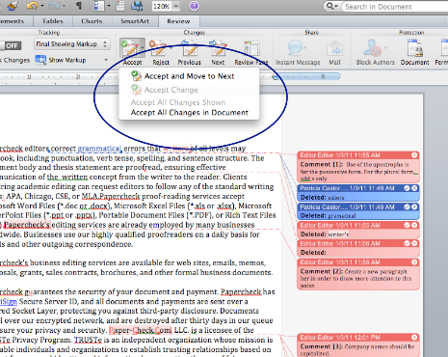The image size is (448, 357).
Task: Click the Reject change icon
Action: click(x=158, y=48)
